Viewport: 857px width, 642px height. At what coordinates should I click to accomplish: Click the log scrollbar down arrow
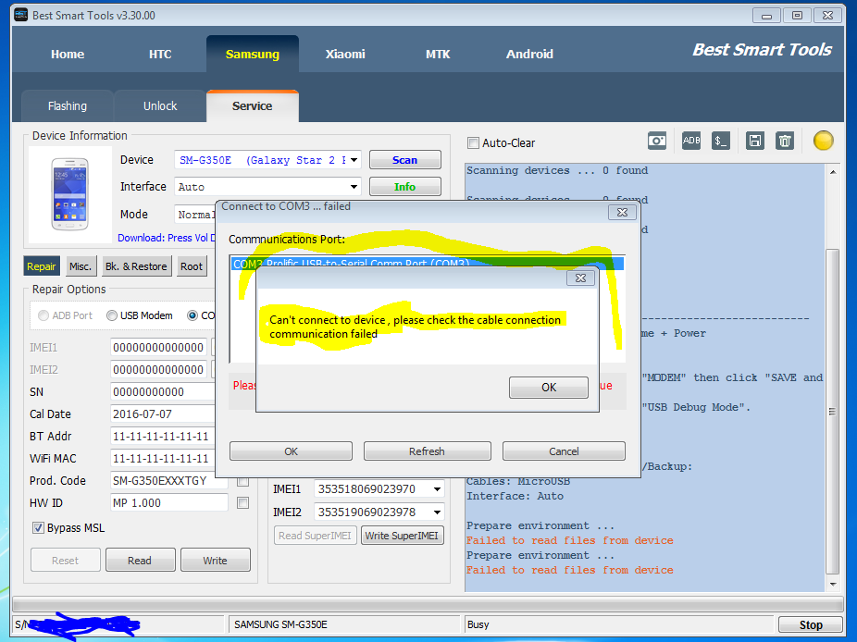click(x=832, y=585)
